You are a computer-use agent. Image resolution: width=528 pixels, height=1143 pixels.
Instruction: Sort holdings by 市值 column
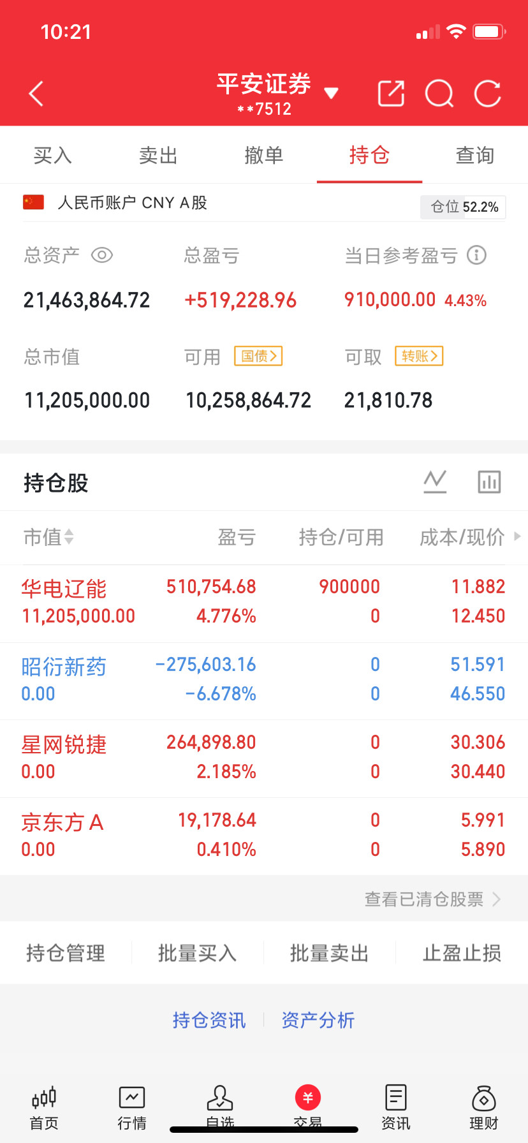coord(48,537)
